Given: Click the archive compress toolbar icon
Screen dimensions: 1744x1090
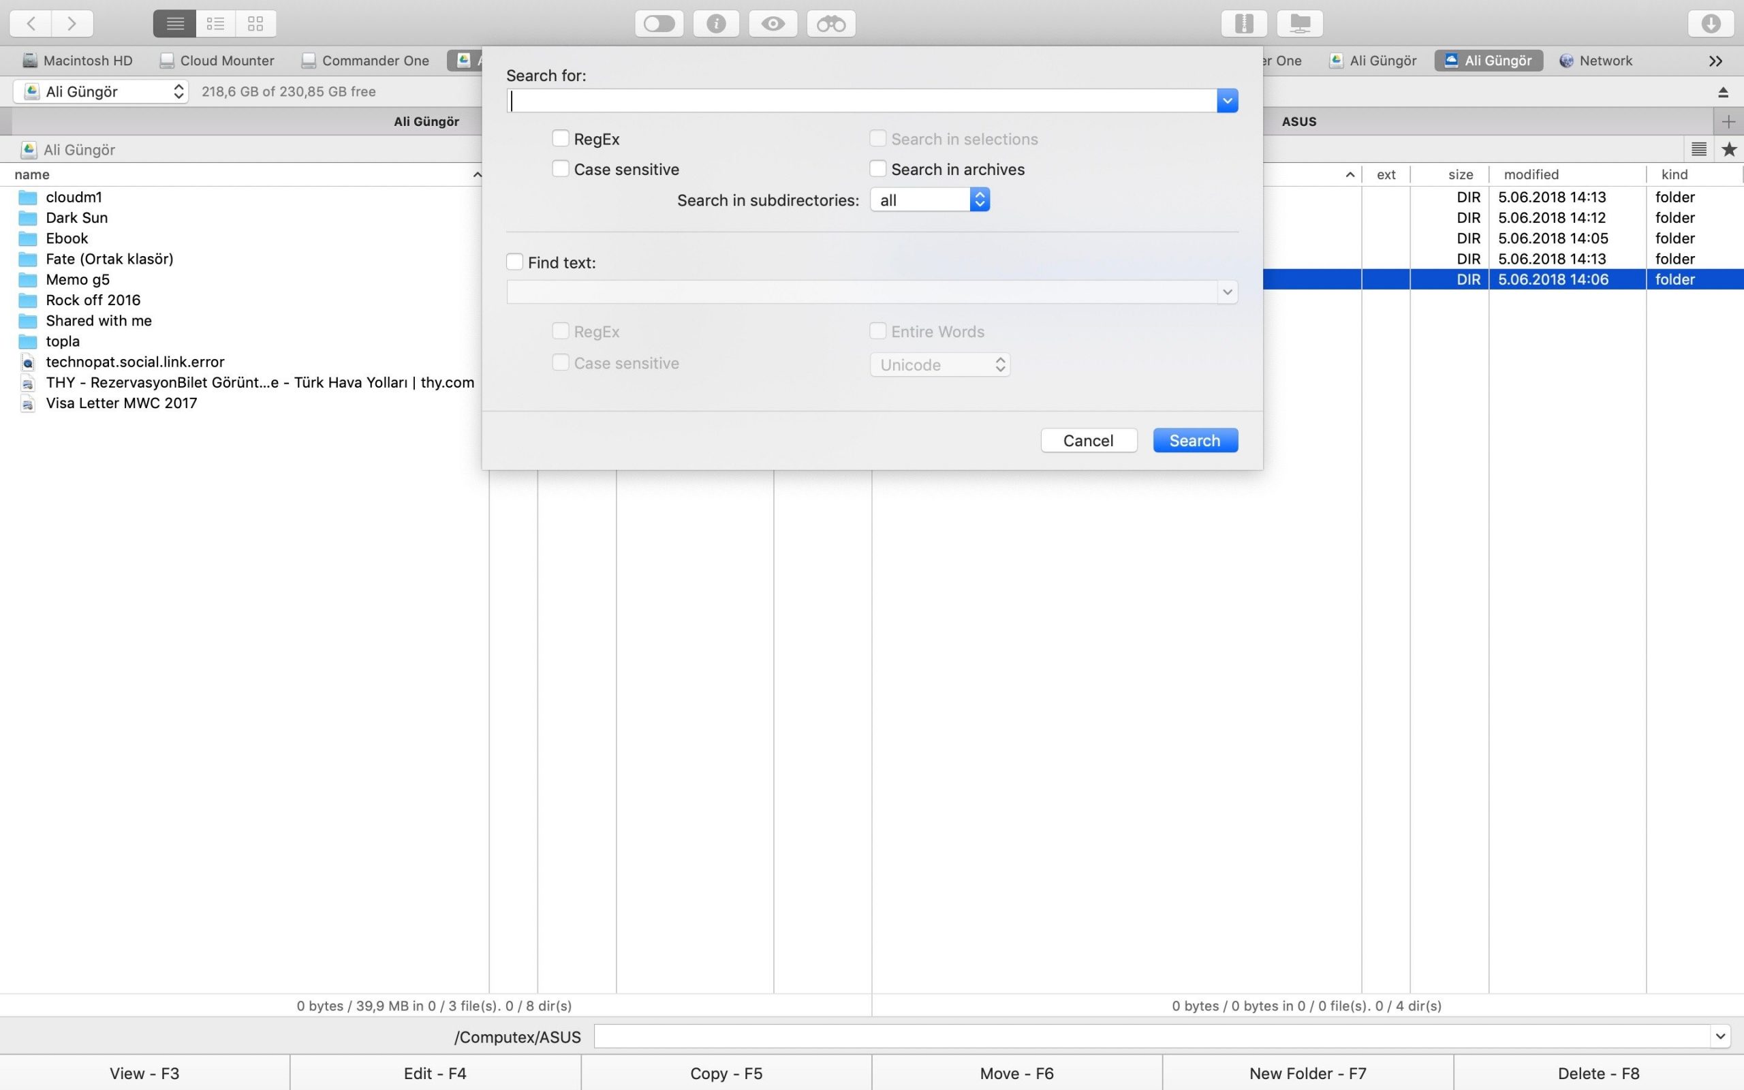Looking at the screenshot, I should (x=1244, y=24).
